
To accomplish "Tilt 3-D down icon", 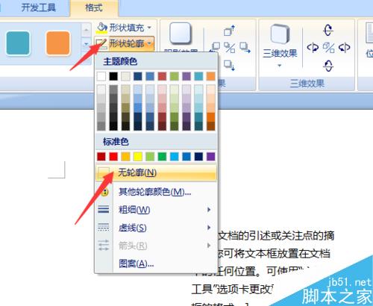I will click(328, 66).
